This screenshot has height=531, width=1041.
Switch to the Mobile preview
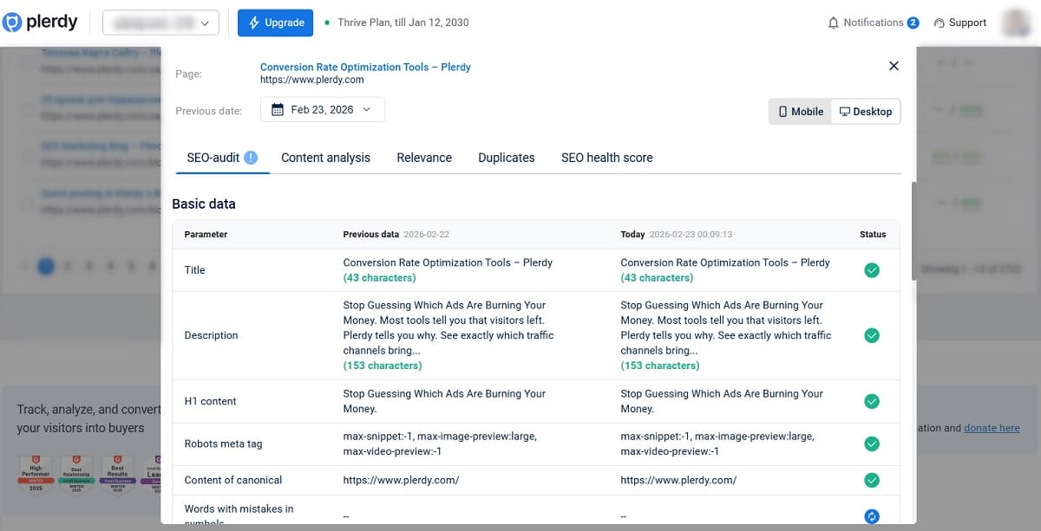click(798, 111)
